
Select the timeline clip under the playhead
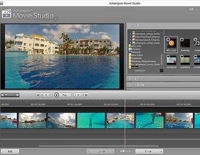point(120,121)
